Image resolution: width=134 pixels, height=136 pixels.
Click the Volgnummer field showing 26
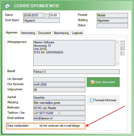59,90
